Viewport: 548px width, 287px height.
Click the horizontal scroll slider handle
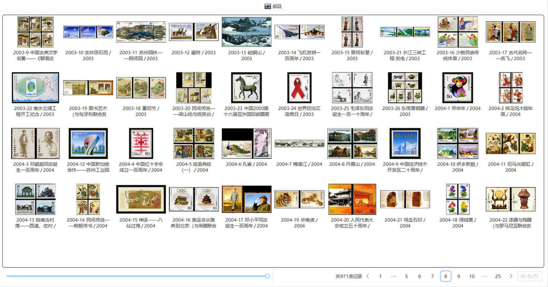[x=268, y=276]
